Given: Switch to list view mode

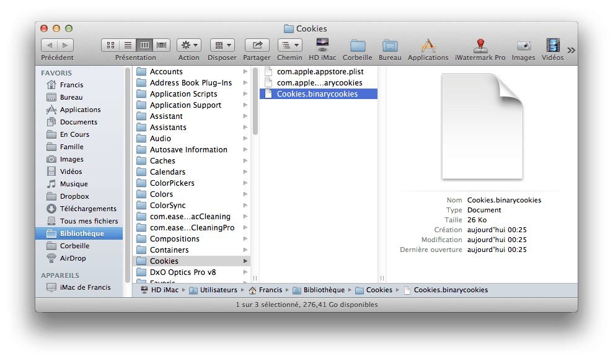Looking at the screenshot, I should [x=128, y=45].
